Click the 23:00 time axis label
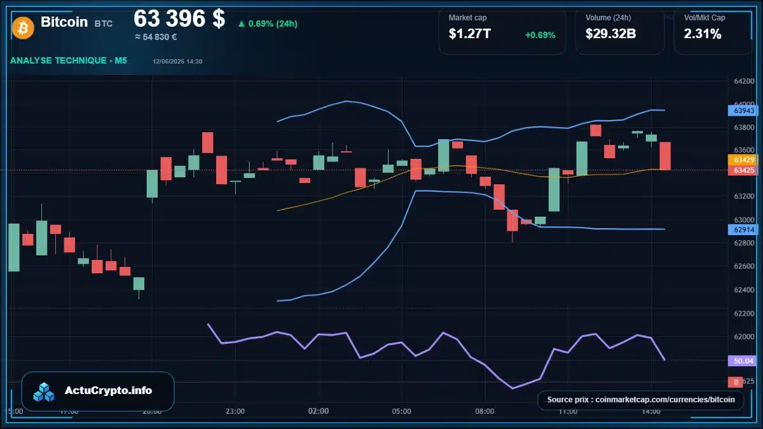 point(235,411)
